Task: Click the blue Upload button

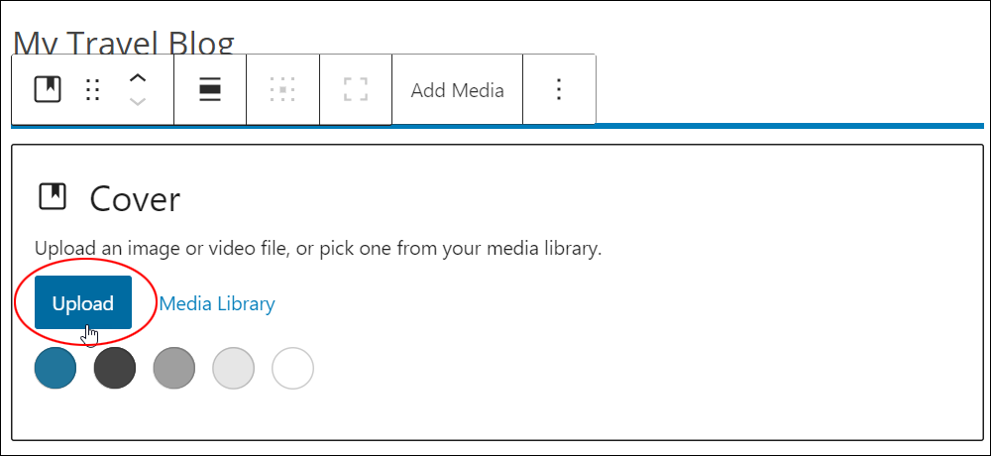Action: point(83,302)
